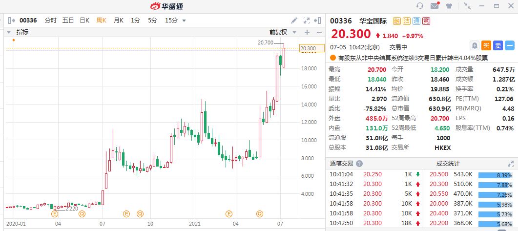
Task: Click the 华盛通 logo
Action: pyautogui.click(x=166, y=6)
